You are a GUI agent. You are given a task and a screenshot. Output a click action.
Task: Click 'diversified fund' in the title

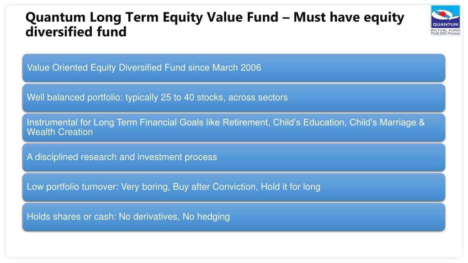[x=76, y=32]
